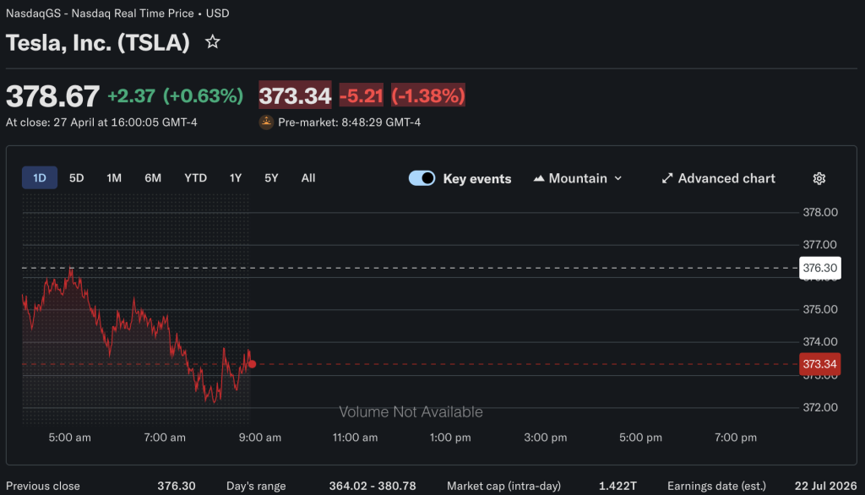Show the YTD chart range
The width and height of the screenshot is (865, 495).
point(195,178)
